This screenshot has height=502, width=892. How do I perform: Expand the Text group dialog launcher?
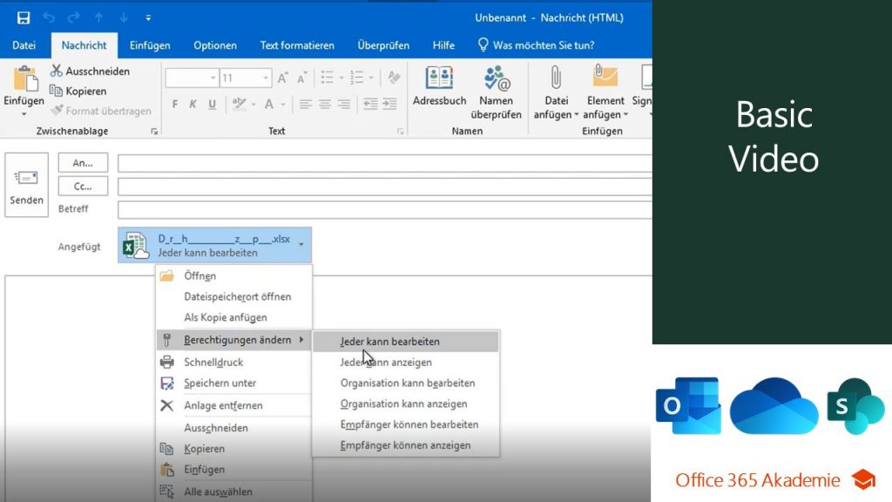401,132
